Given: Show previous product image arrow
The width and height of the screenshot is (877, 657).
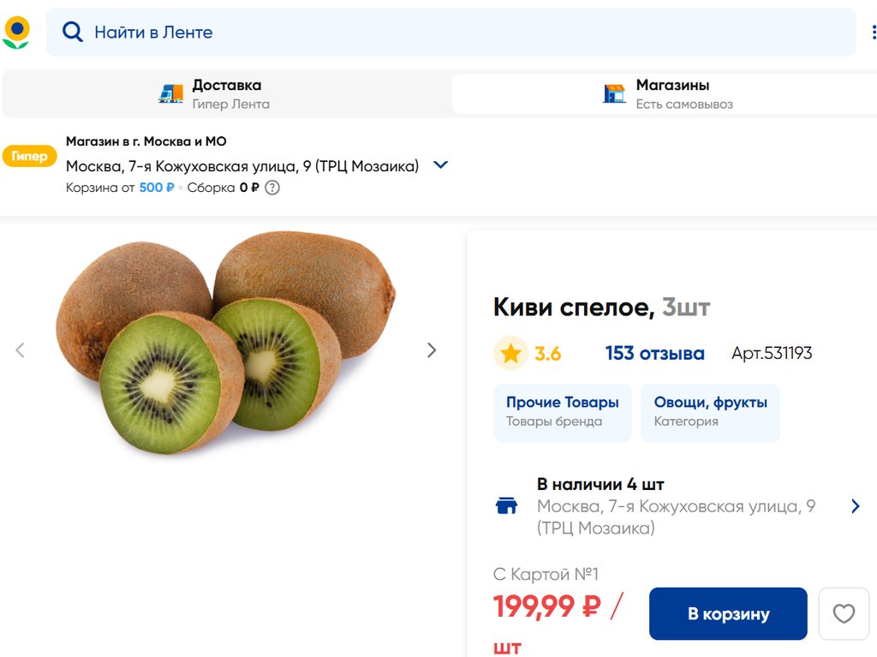Looking at the screenshot, I should 21,349.
